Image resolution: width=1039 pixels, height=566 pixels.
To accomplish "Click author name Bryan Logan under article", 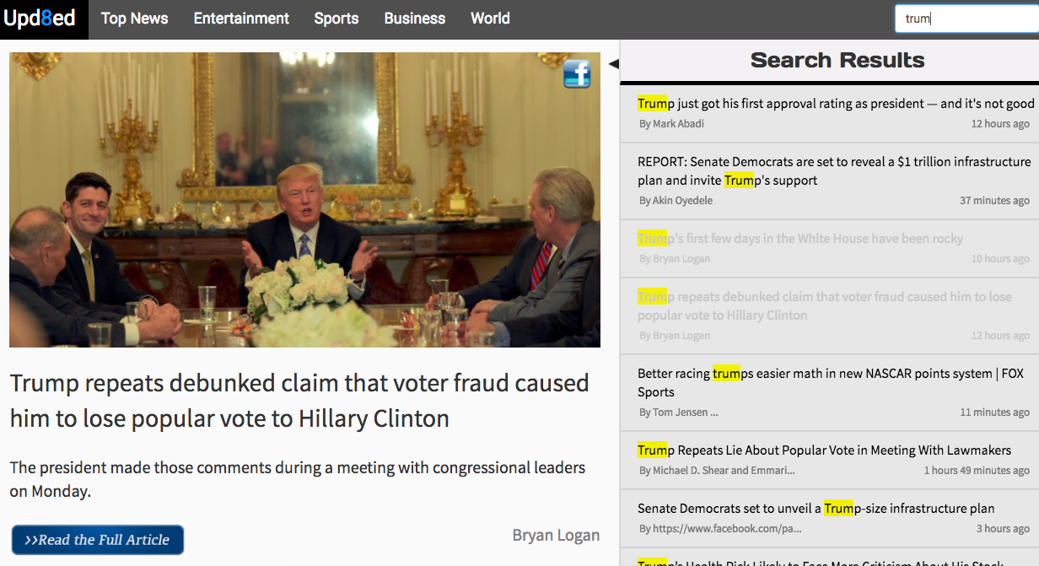I will coord(556,535).
